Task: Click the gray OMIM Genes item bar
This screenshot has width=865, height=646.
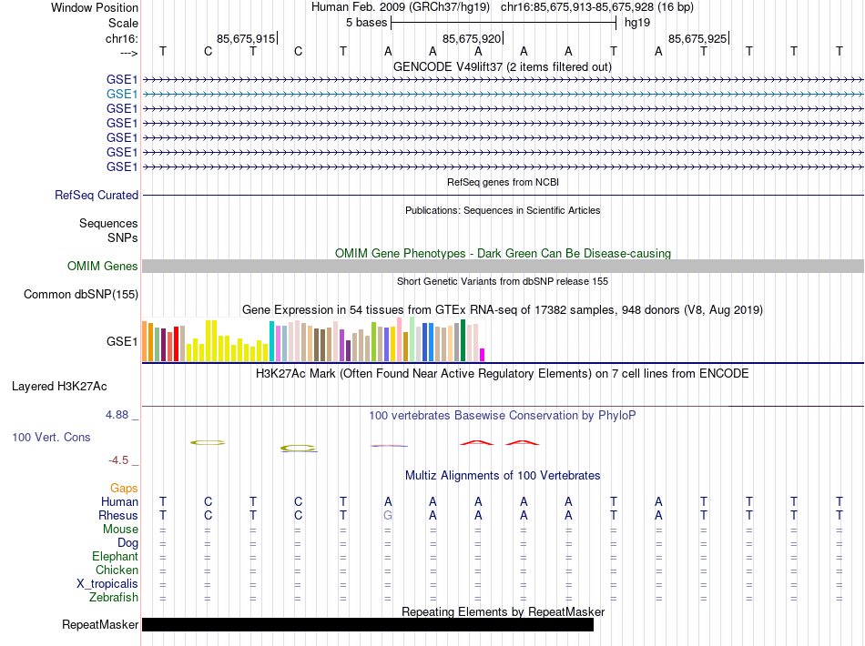Action: (x=503, y=267)
